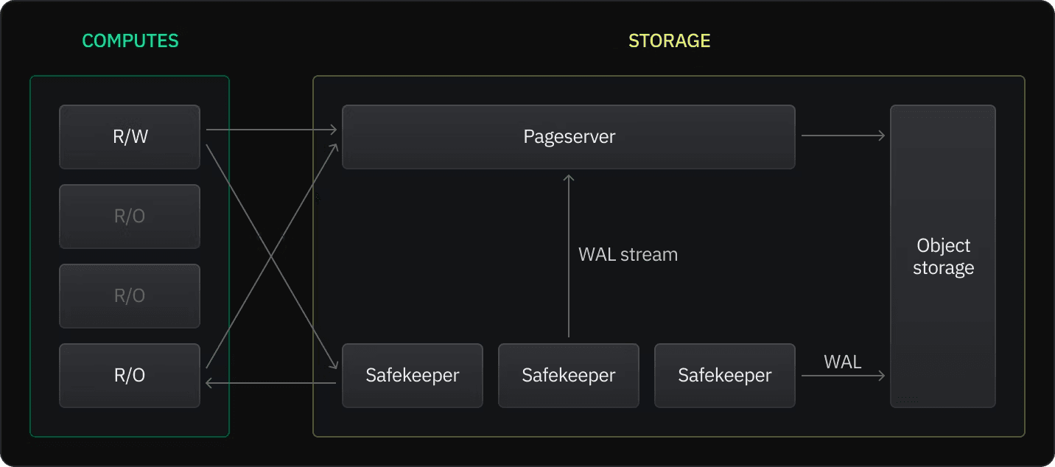Viewport: 1055px width, 467px height.
Task: Click the arrowhead from Pageserver into Object storage
Action: [x=881, y=136]
